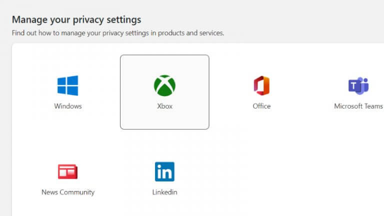Select the 'Office' text label
384x216 pixels.
click(261, 106)
